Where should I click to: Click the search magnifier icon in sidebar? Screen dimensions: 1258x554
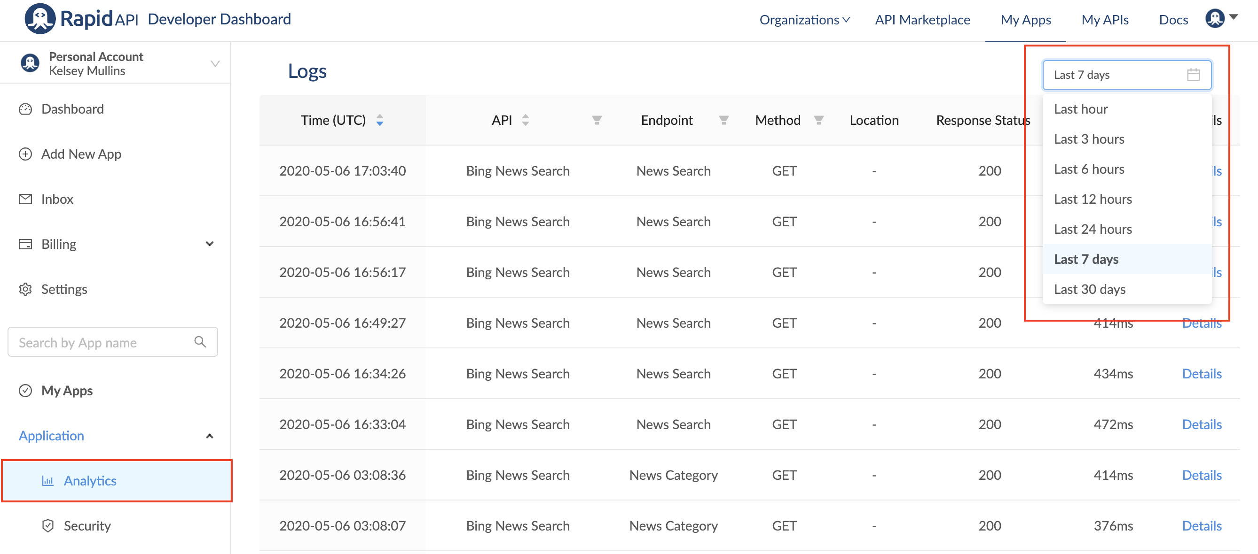(200, 342)
